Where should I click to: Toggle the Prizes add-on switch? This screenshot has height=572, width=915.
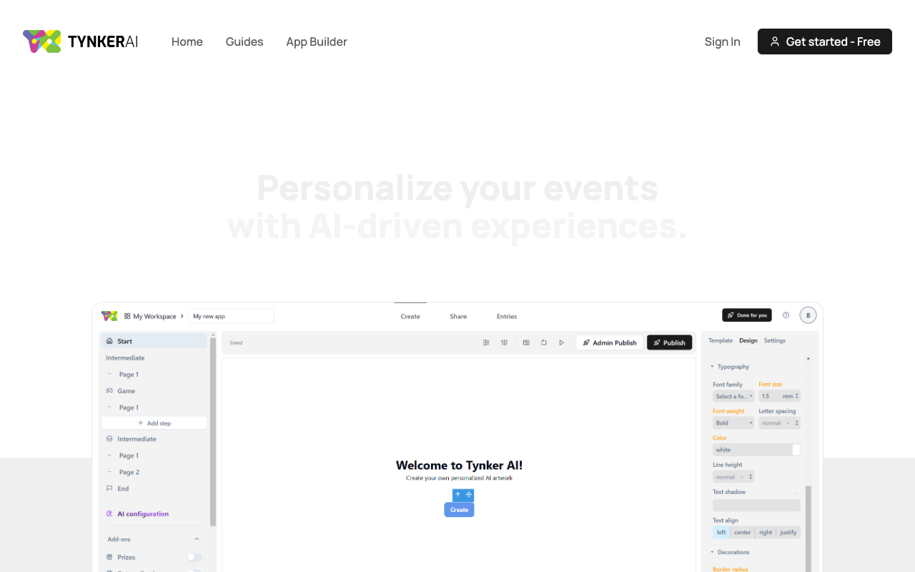click(194, 557)
